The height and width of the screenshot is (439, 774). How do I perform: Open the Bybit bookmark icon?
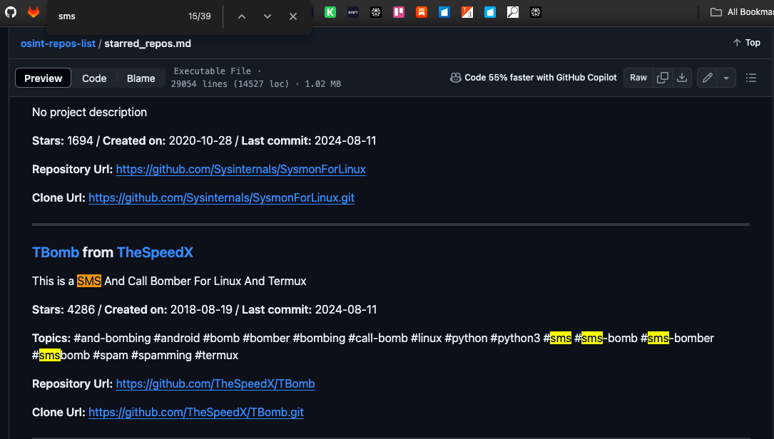pyautogui.click(x=353, y=12)
